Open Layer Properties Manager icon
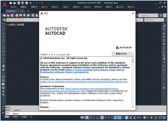 click(x=4, y=20)
